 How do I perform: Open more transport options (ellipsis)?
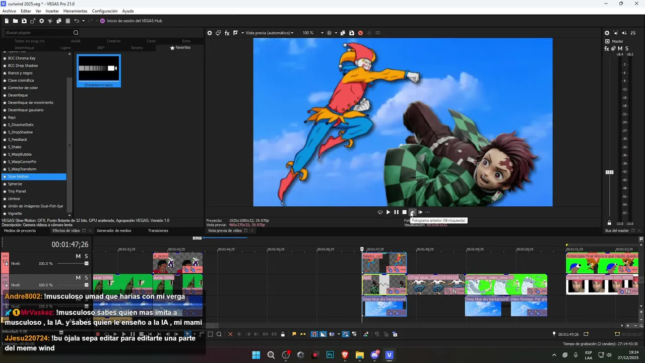tap(427, 212)
